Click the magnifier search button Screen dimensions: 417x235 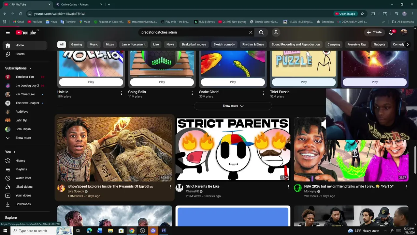pyautogui.click(x=261, y=32)
